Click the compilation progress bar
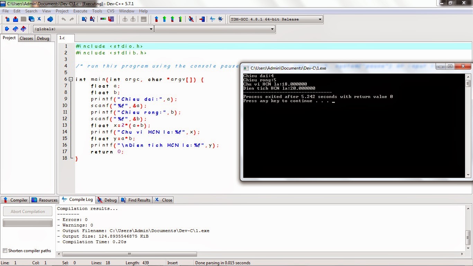 28,223
